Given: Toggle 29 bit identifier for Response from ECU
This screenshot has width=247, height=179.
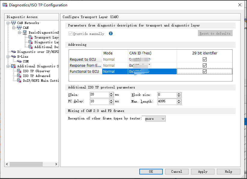Looking at the screenshot, I should pyautogui.click(x=205, y=65).
